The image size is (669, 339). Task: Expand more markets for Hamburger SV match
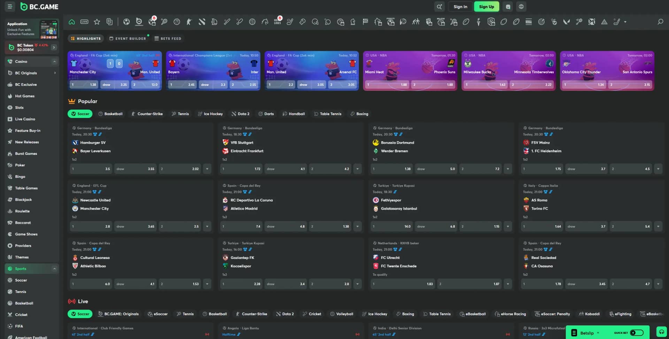pos(207,169)
